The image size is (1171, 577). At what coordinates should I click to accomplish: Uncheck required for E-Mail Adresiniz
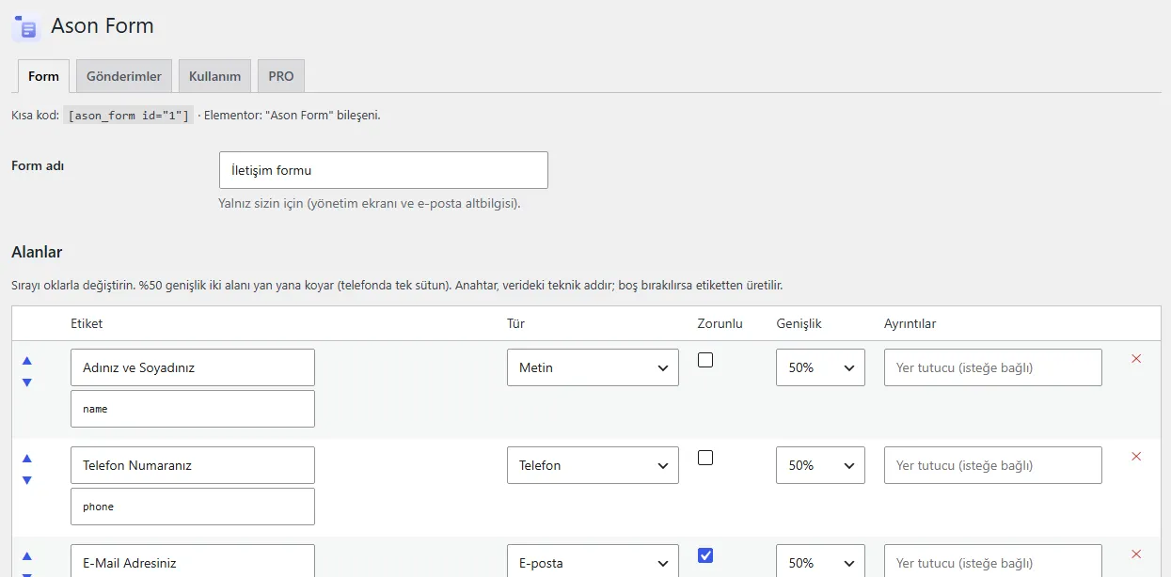[705, 555]
